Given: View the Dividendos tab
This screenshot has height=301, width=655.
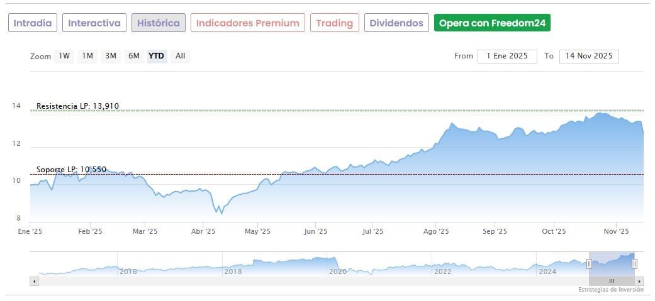Looking at the screenshot, I should (396, 23).
